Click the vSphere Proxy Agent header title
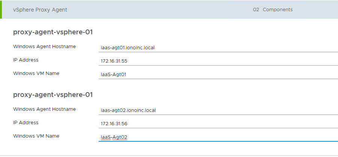The width and height of the screenshot is (338, 157). tap(40, 10)
